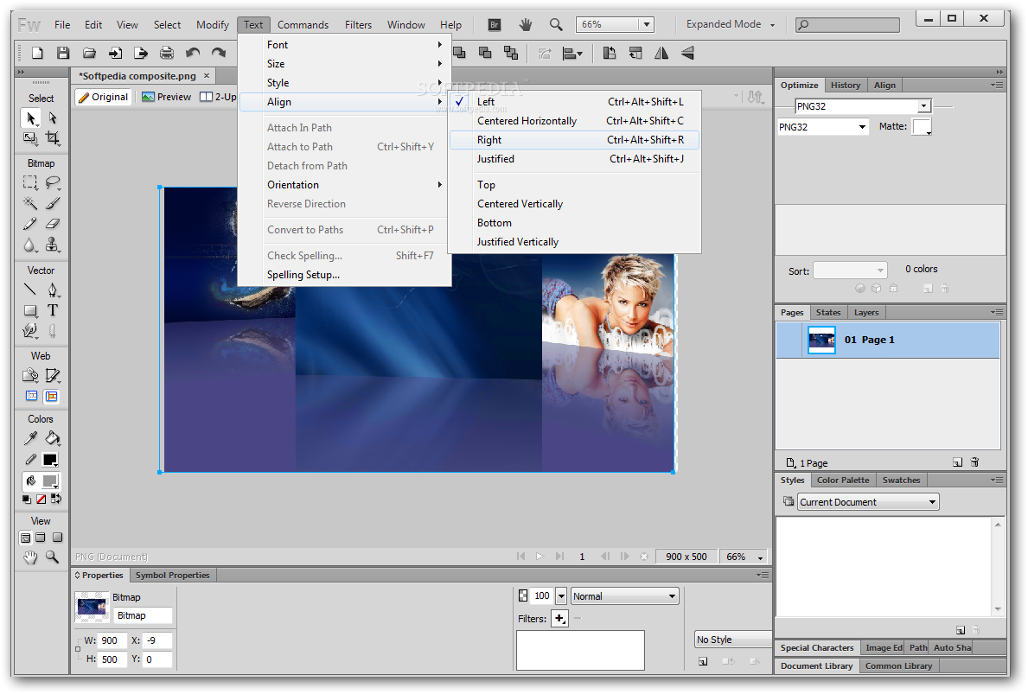Swap stroke and fill colors

56,500
